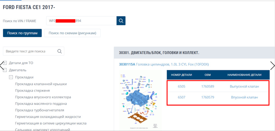Click the 'Двигатель' tree label
This screenshot has height=131, width=275.
click(x=17, y=70)
